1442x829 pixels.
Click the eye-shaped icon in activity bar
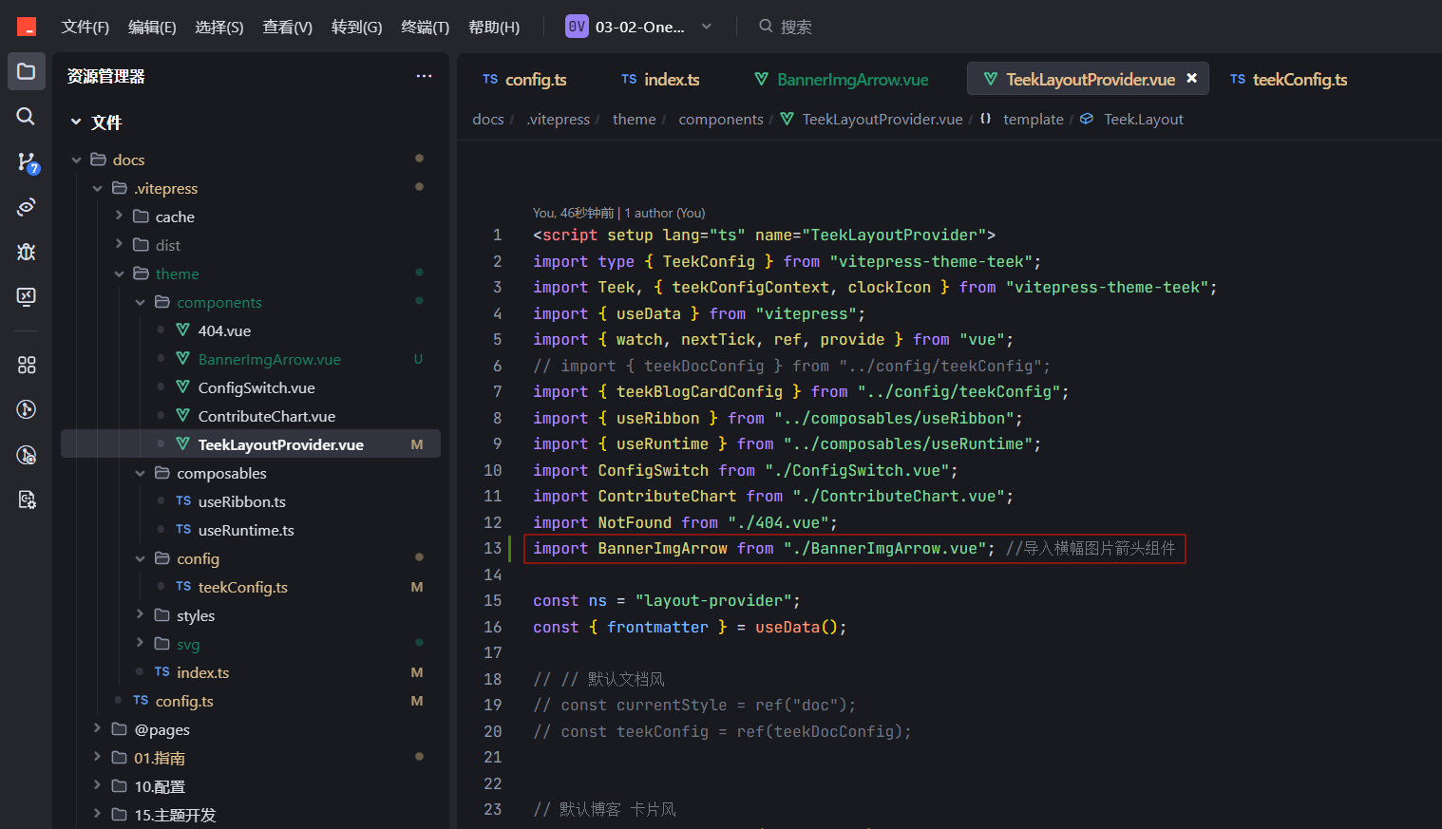coord(27,207)
